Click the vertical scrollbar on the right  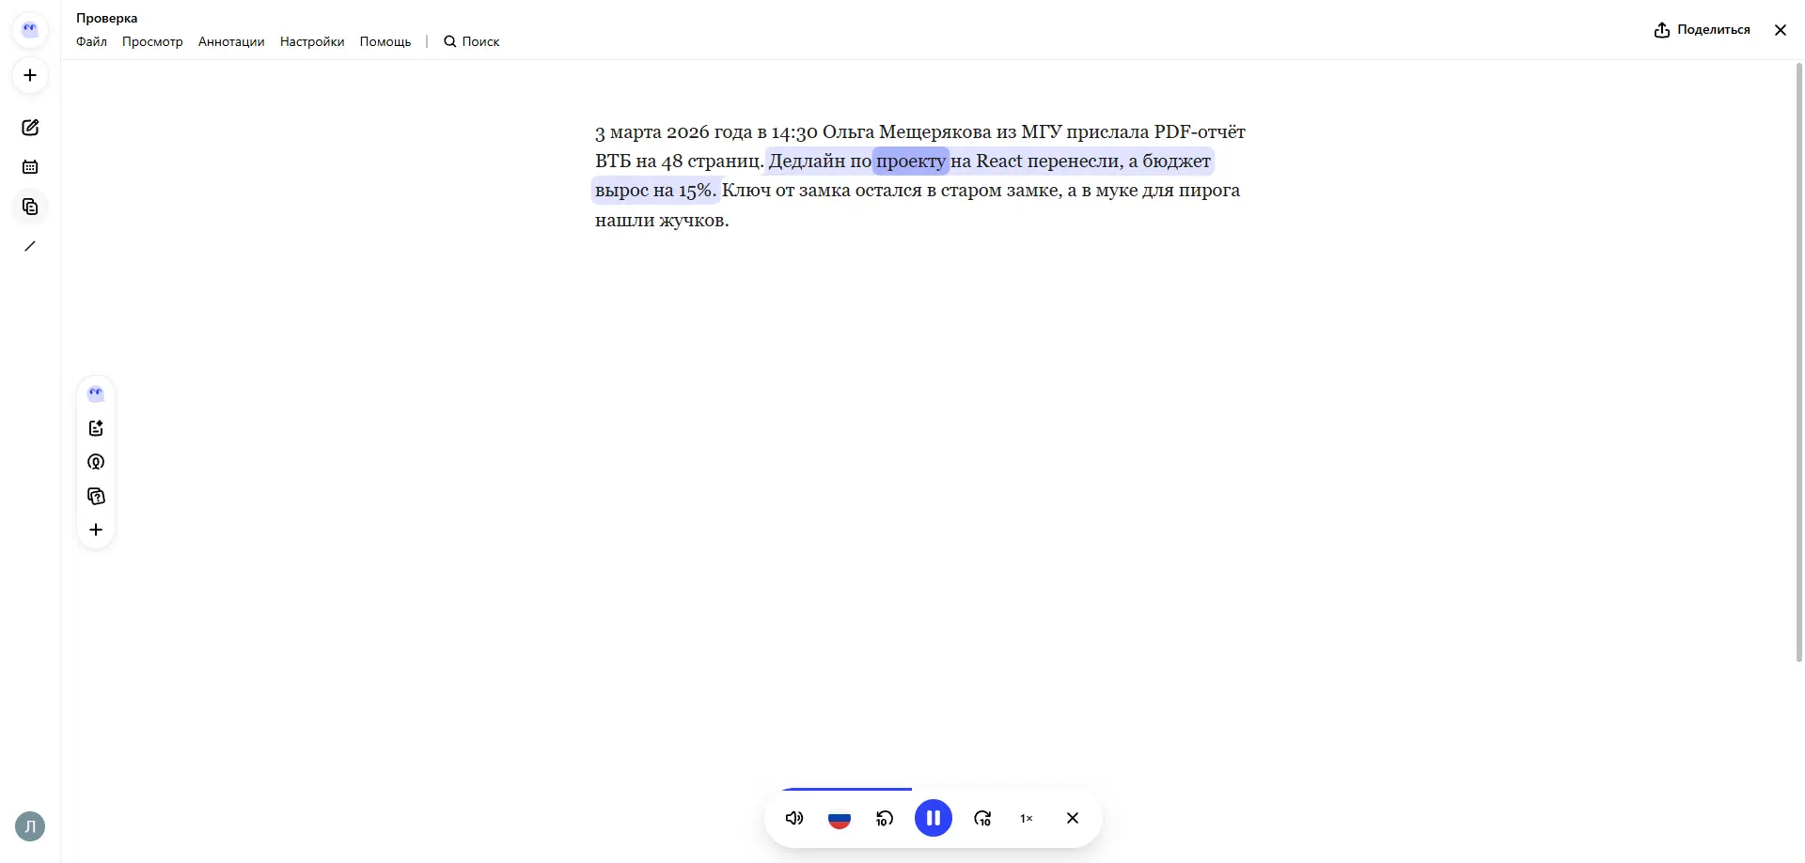(1799, 362)
